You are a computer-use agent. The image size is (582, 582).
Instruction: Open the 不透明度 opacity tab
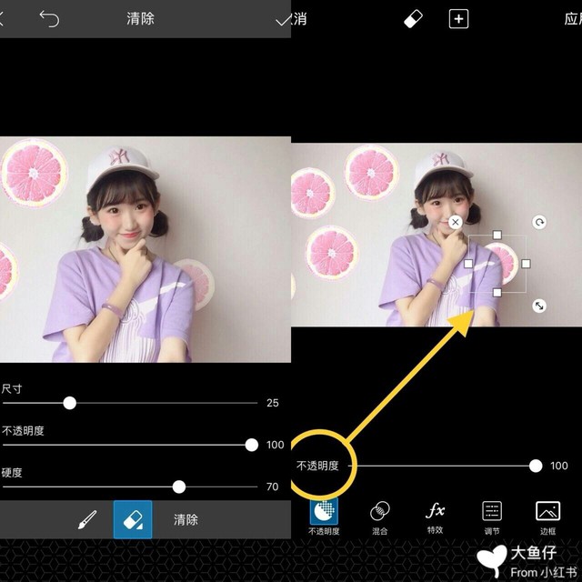coord(324,517)
